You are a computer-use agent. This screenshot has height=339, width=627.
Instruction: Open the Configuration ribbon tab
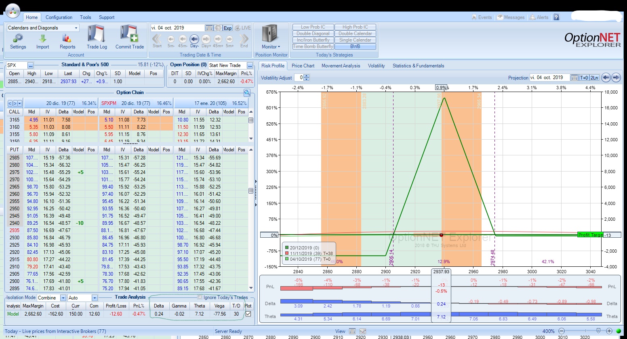(x=59, y=17)
